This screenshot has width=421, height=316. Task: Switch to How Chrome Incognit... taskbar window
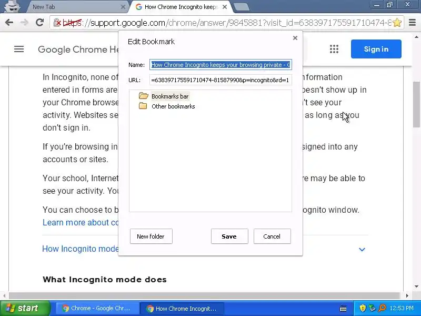coord(183,308)
